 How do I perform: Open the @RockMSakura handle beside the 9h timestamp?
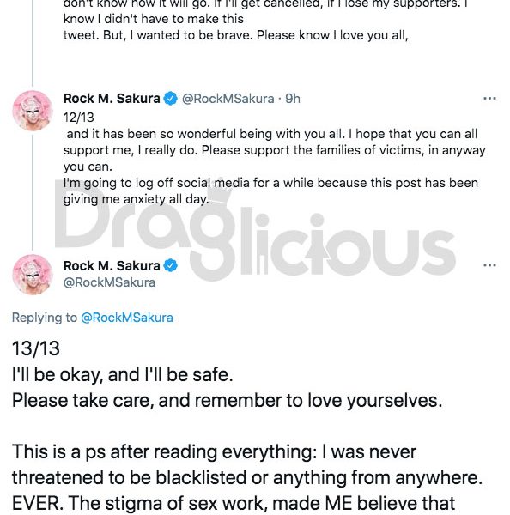click(228, 99)
